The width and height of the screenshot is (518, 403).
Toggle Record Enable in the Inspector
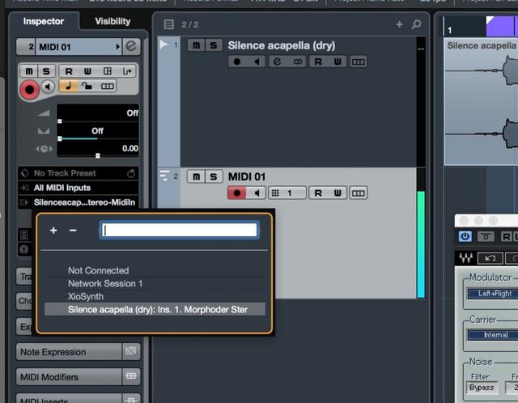[29, 90]
